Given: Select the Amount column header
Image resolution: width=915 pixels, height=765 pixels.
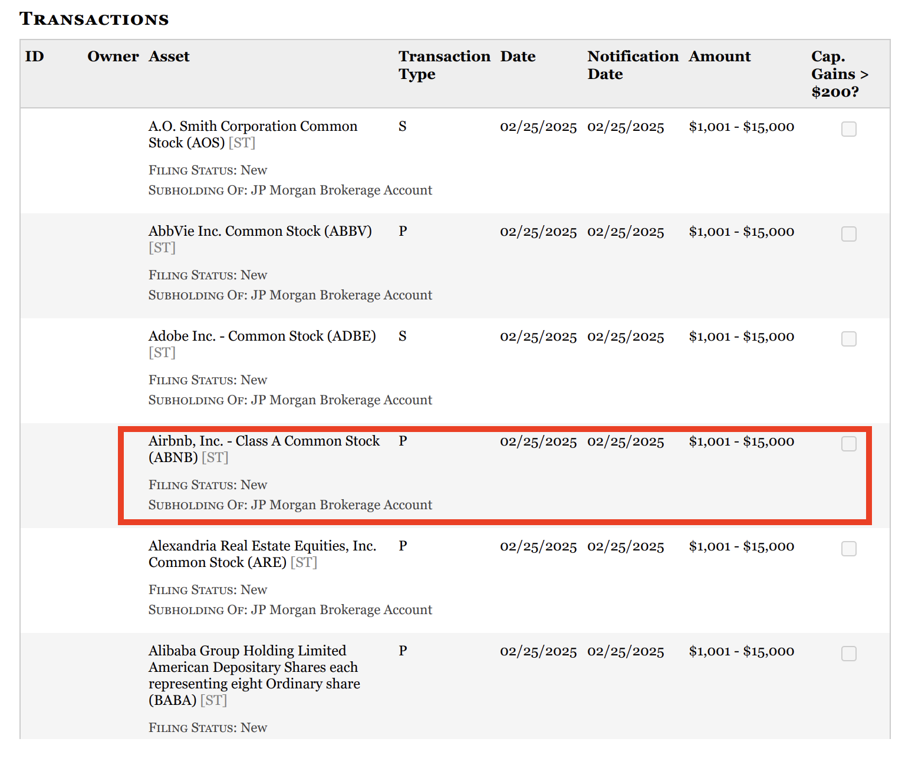Looking at the screenshot, I should point(720,57).
